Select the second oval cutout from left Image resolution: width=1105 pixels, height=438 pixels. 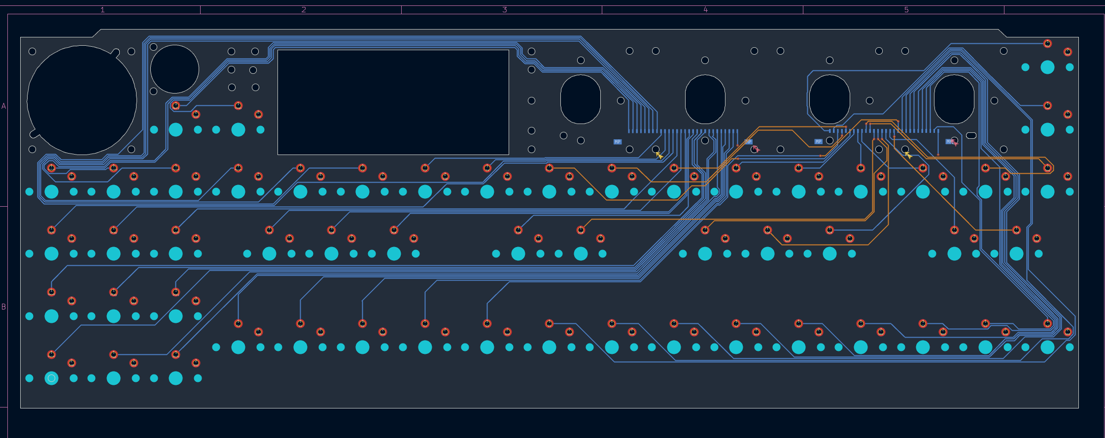(705, 99)
